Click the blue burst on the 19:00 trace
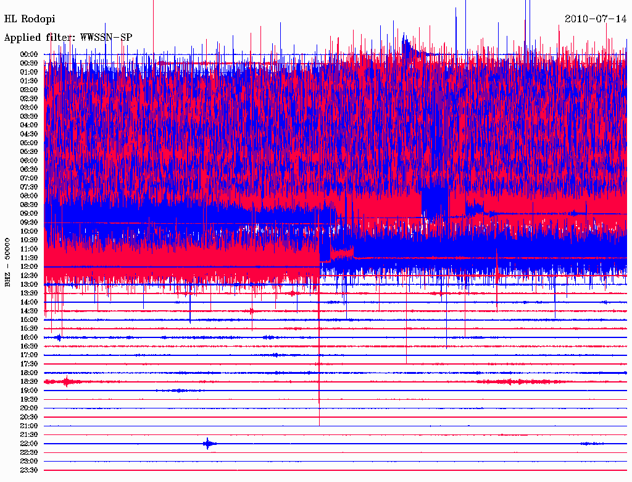Screen dimensions: 632x482 (178, 391)
